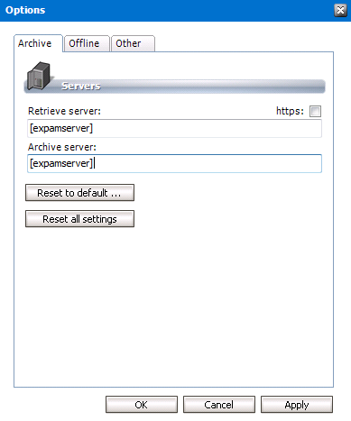Click Reset to default button
The height and width of the screenshot is (421, 351).
[79, 193]
